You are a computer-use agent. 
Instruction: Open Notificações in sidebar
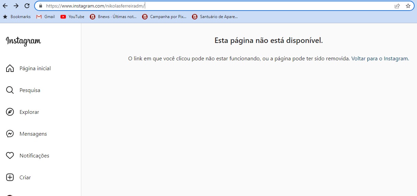(34, 156)
